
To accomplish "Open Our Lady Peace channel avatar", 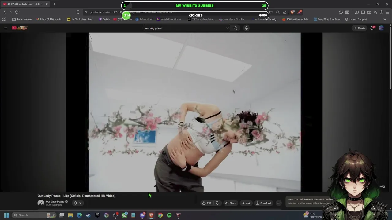I will 41,203.
